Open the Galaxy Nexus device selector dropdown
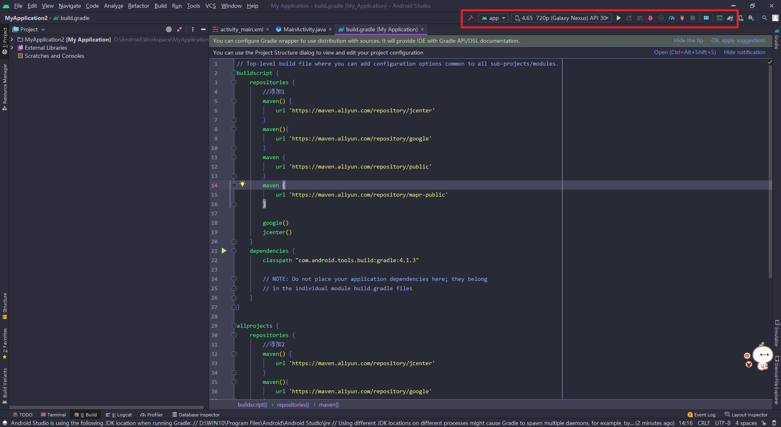This screenshot has height=427, width=781. [561, 18]
